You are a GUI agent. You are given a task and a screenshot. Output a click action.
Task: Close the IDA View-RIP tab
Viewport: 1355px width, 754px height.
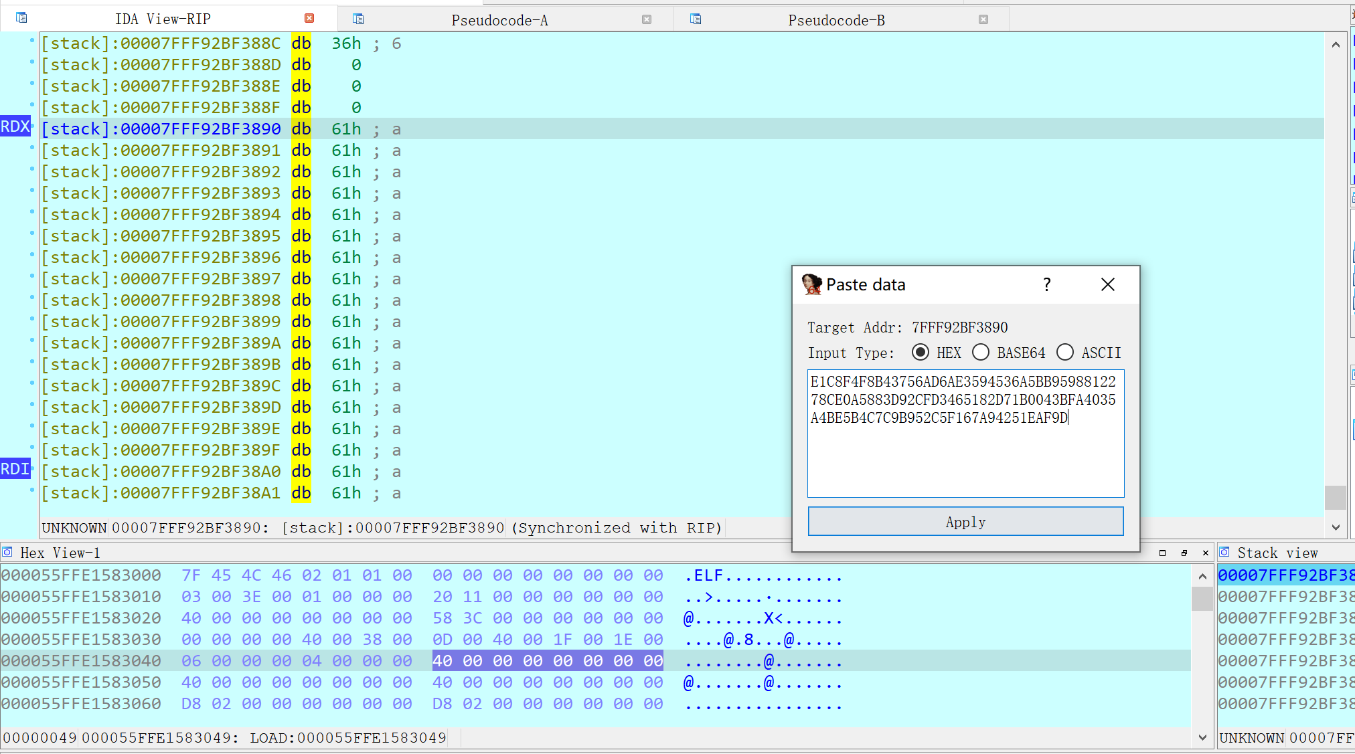click(309, 18)
